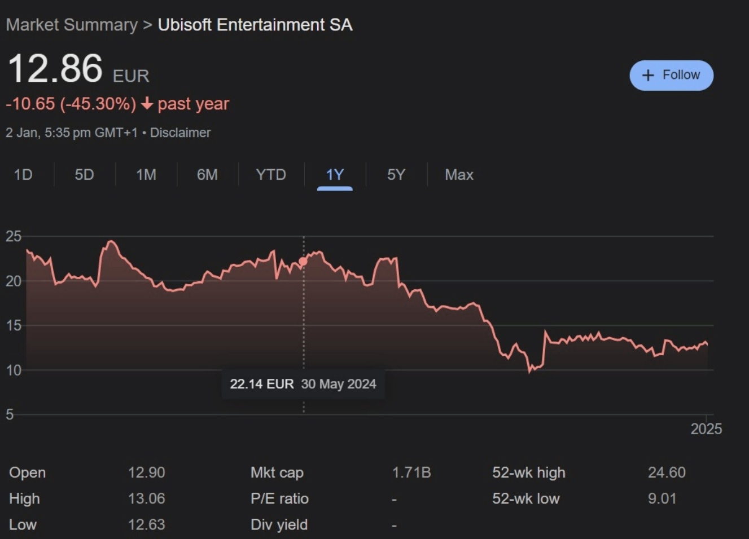The image size is (749, 539).
Task: Click the 2 Jan, 5:35 pm timestamp
Action: [x=72, y=132]
